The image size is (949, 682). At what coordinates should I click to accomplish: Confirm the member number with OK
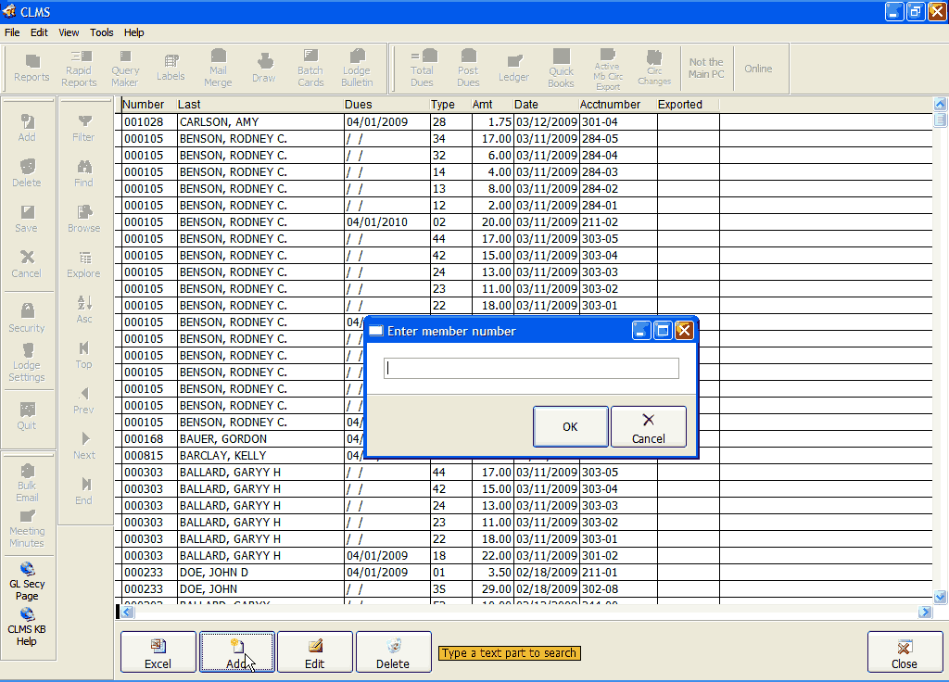coord(570,426)
